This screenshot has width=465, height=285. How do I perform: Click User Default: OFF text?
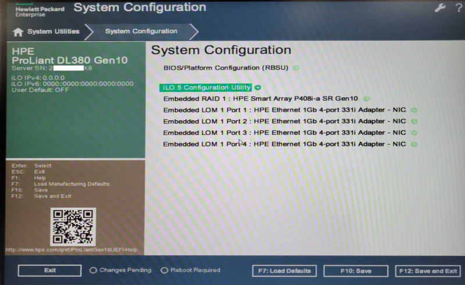point(40,90)
